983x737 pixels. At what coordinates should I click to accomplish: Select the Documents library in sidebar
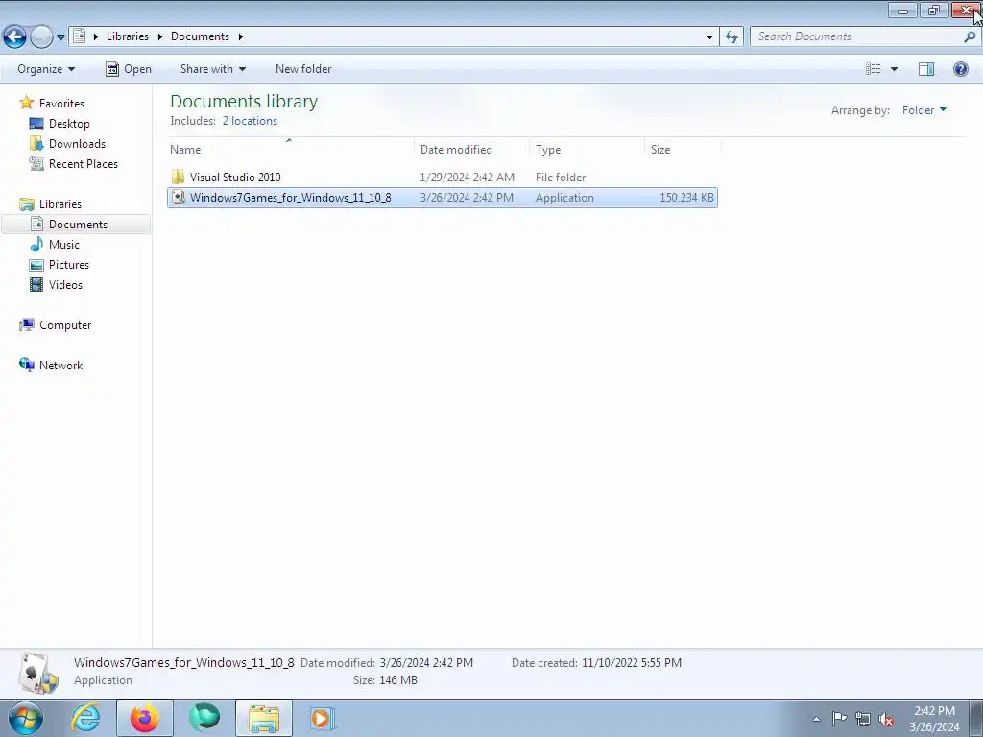(x=78, y=225)
